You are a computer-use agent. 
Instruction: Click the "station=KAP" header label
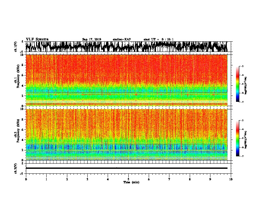(x=122, y=39)
